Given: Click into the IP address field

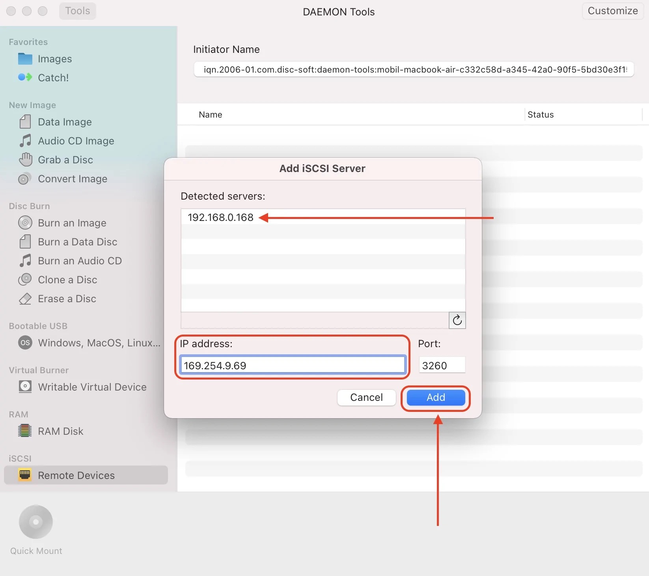Looking at the screenshot, I should 292,365.
